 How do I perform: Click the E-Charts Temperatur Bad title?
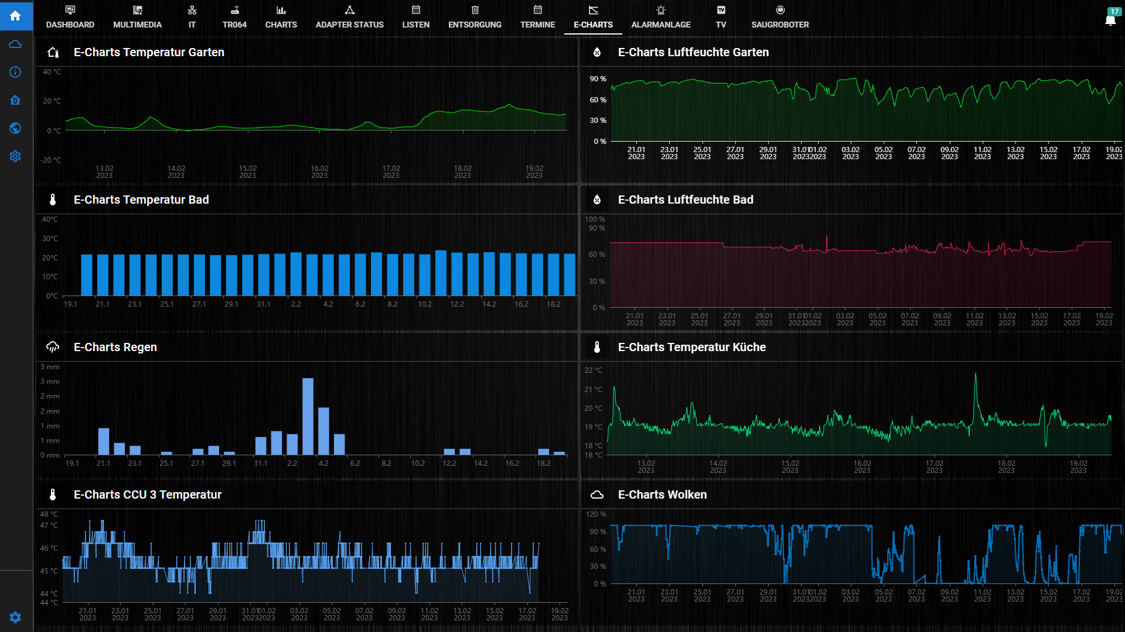(141, 200)
